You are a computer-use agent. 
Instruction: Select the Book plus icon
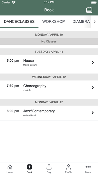click(29, 167)
